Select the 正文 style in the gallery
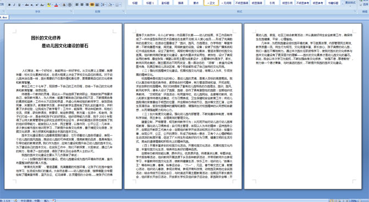 [x=211, y=3]
